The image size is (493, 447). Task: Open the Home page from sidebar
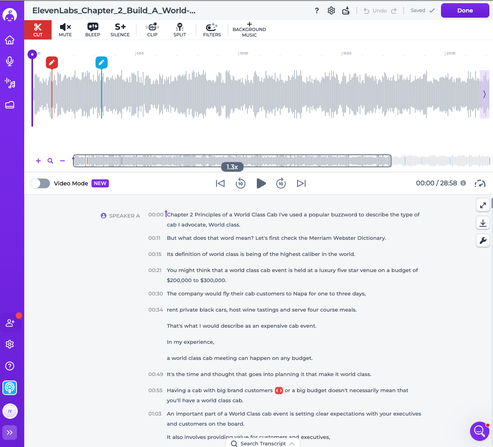[x=10, y=40]
